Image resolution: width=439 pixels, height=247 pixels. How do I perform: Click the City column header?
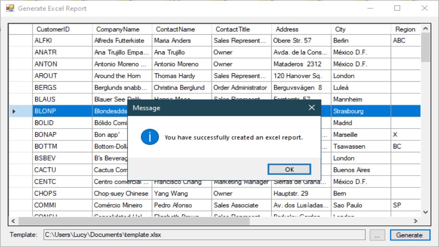point(360,29)
